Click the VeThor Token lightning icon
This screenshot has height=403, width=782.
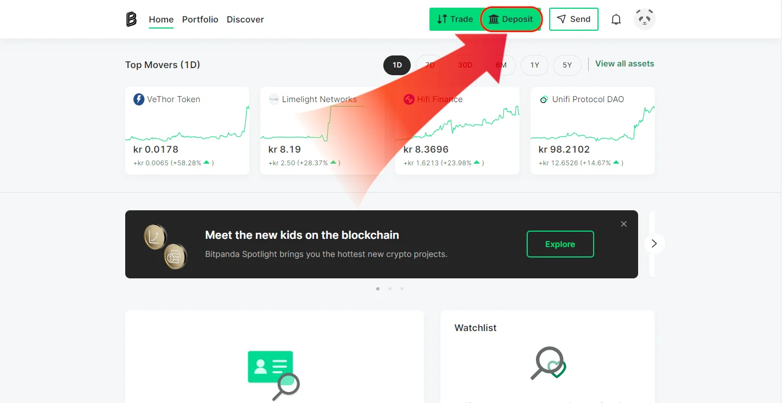[139, 99]
